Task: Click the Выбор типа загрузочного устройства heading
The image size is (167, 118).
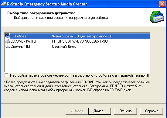Action: click(41, 13)
